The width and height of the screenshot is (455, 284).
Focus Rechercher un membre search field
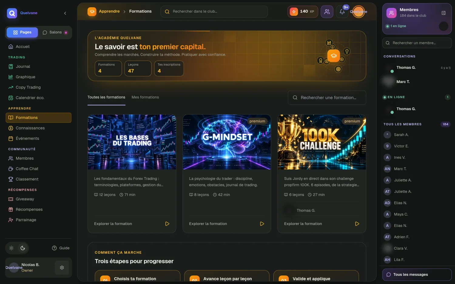coord(417,43)
